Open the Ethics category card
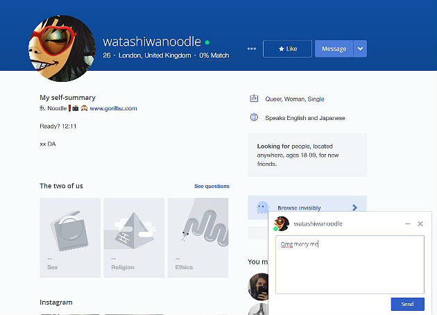 (198, 238)
